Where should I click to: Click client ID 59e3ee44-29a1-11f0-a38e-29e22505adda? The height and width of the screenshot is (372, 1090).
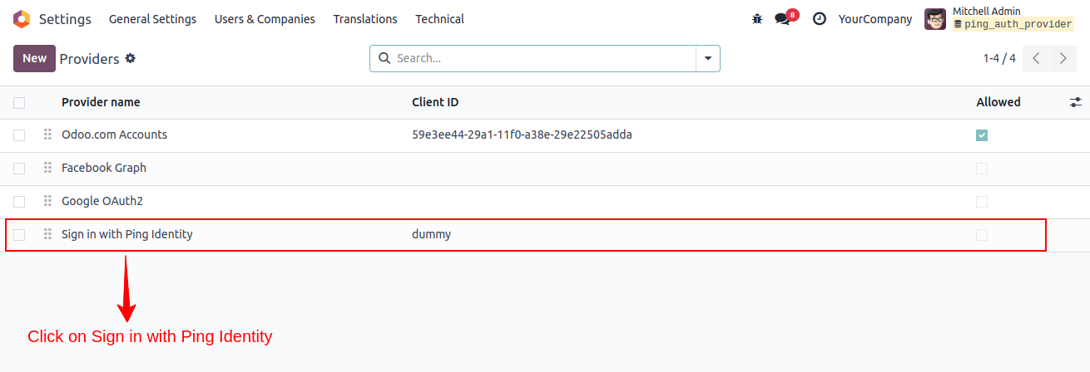[x=522, y=135]
